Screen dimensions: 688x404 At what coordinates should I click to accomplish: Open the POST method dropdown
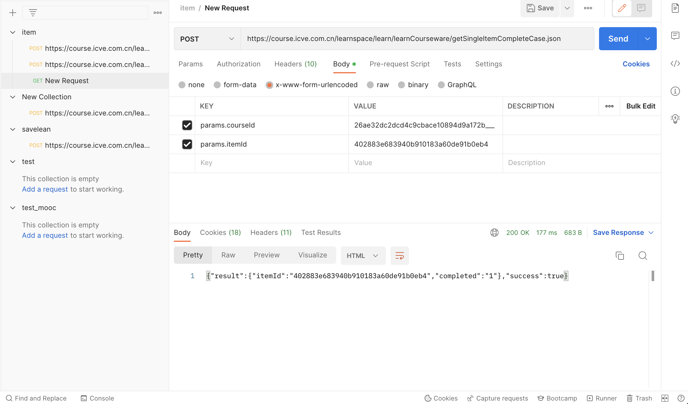point(207,39)
